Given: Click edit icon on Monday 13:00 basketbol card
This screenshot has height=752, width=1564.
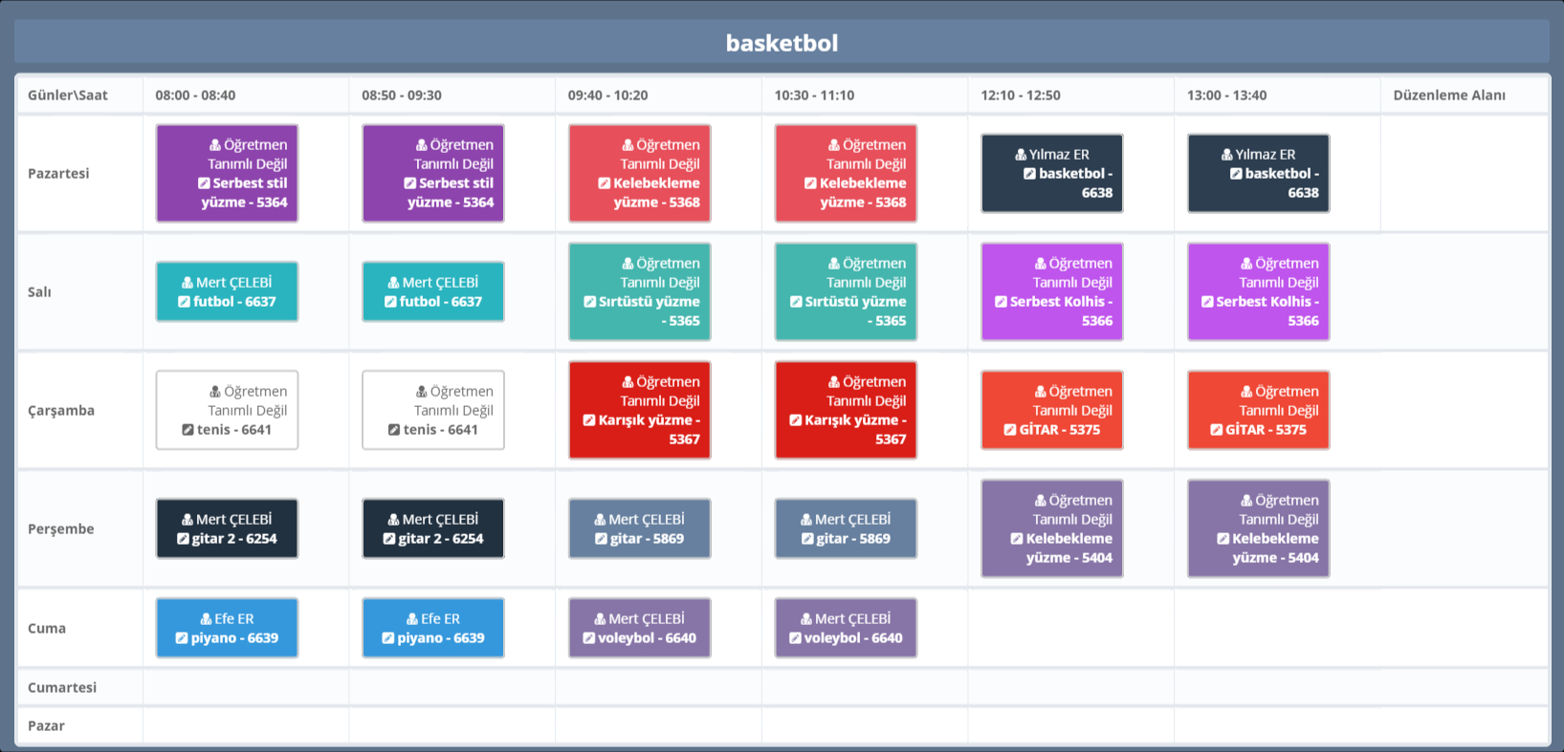Looking at the screenshot, I should coord(1236,174).
